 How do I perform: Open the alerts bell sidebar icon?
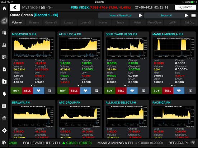point(4,94)
